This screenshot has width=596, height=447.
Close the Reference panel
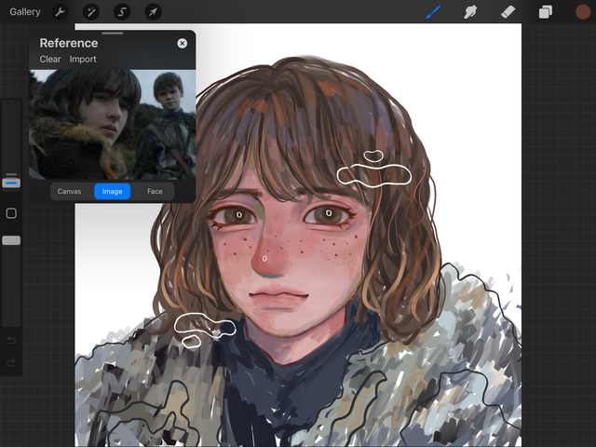[x=183, y=44]
